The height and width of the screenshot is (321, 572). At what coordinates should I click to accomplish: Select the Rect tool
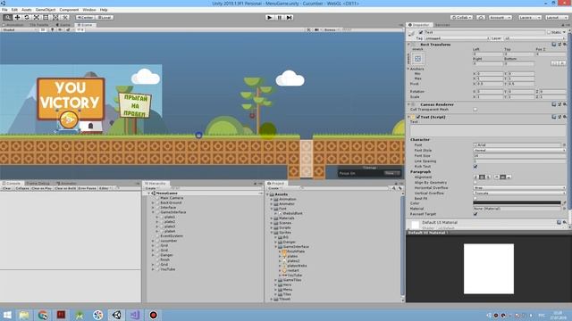(x=46, y=18)
